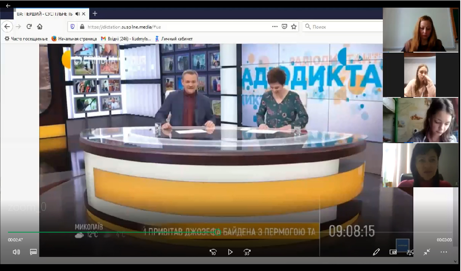461x271 pixels.
Task: Select the pencil annotation tool
Action: pos(376,252)
